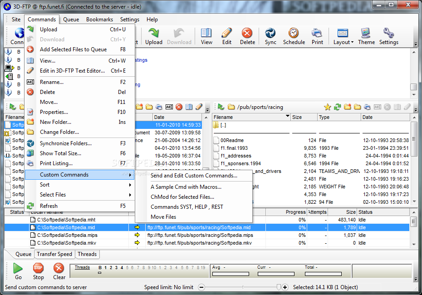422x295 pixels.
Task: Create new remote folder icon
Action: [348, 107]
